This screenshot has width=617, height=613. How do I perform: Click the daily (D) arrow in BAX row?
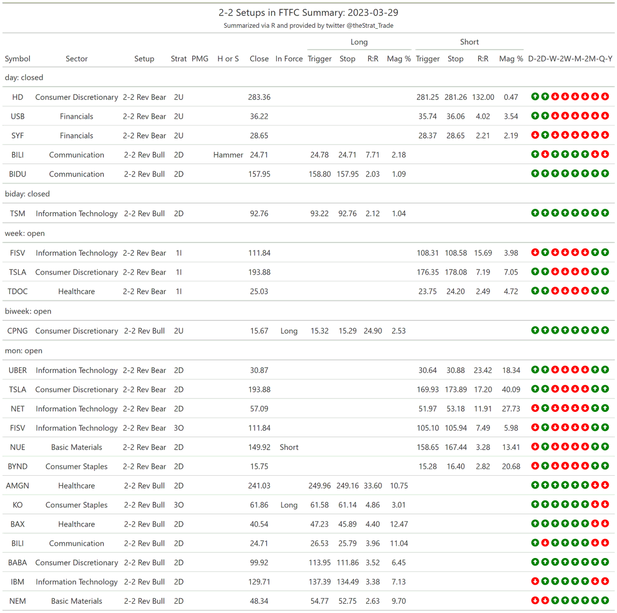(535, 524)
